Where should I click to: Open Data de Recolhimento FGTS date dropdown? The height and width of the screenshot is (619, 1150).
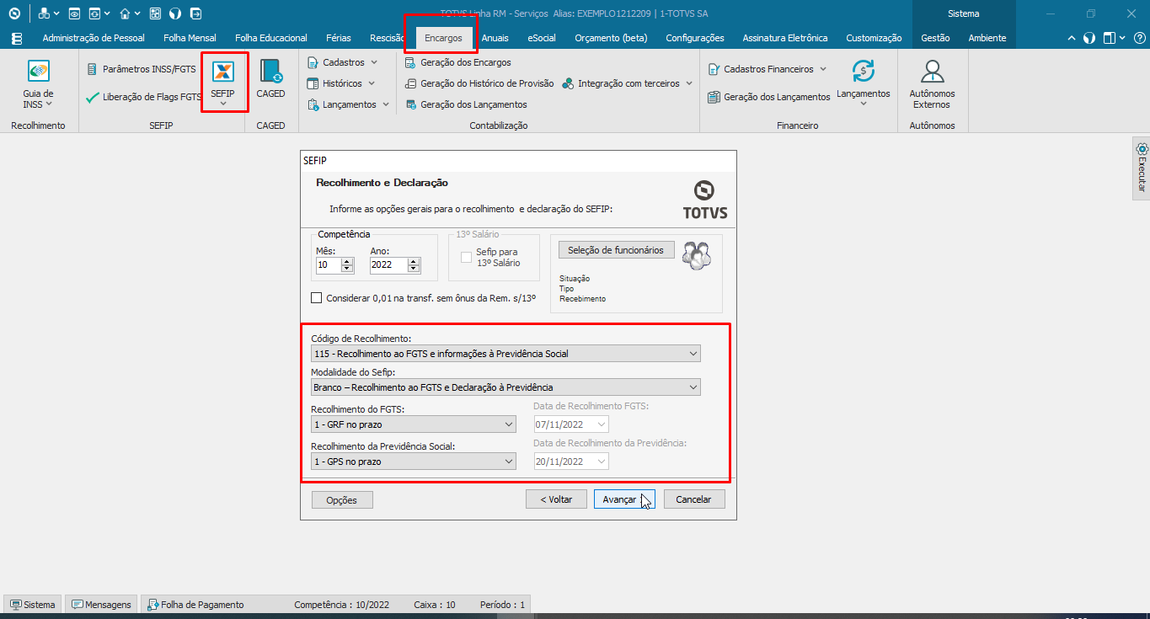click(602, 424)
